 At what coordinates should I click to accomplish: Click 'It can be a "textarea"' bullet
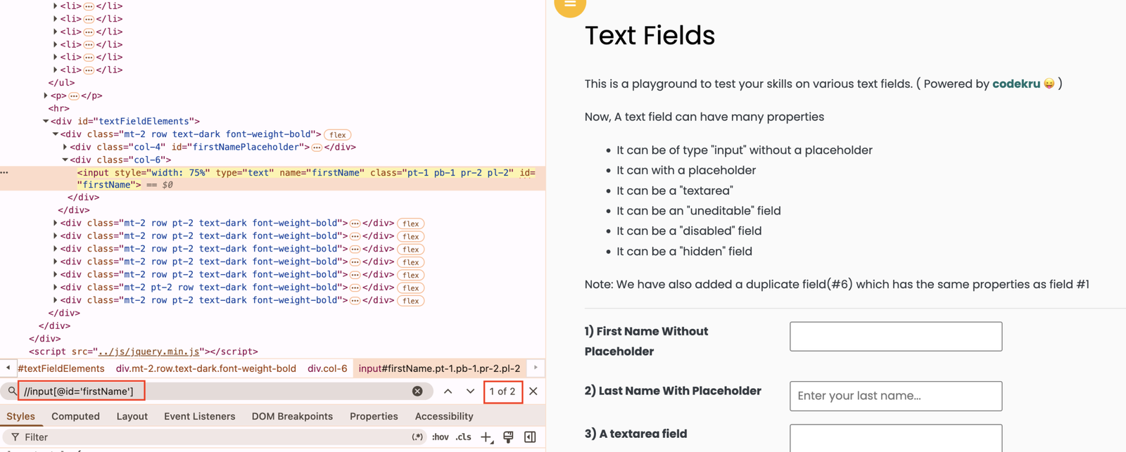(x=675, y=191)
